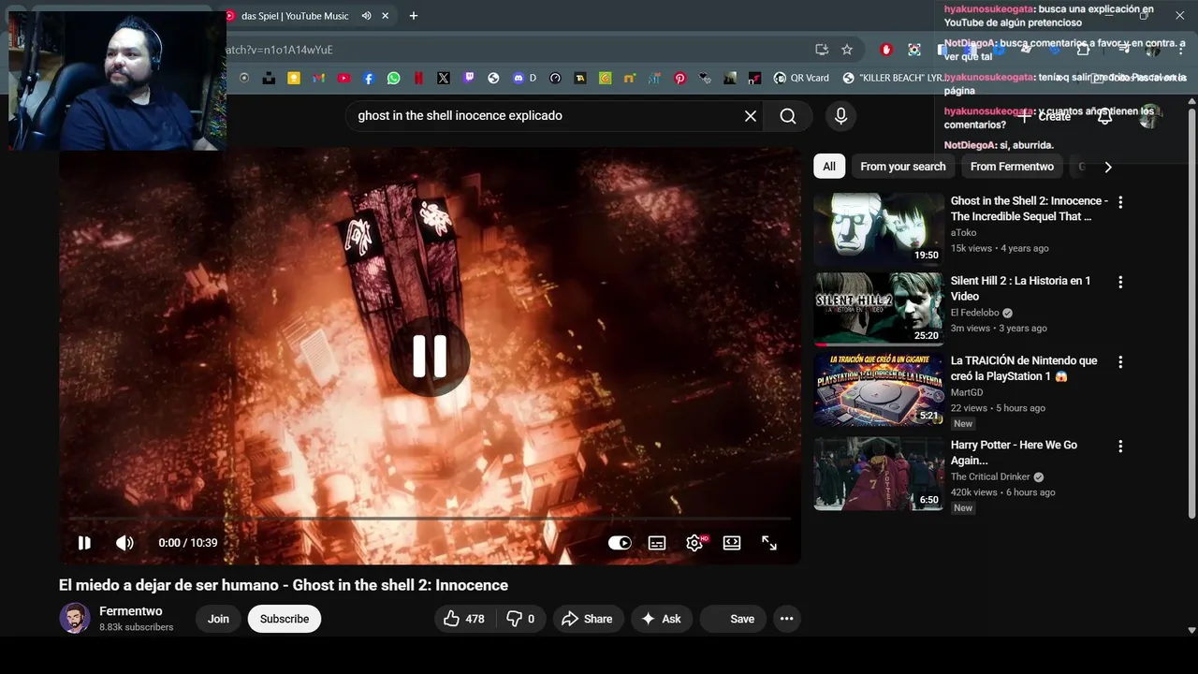Toggle subtitles/closed captions
1198x674 pixels.
(x=657, y=543)
